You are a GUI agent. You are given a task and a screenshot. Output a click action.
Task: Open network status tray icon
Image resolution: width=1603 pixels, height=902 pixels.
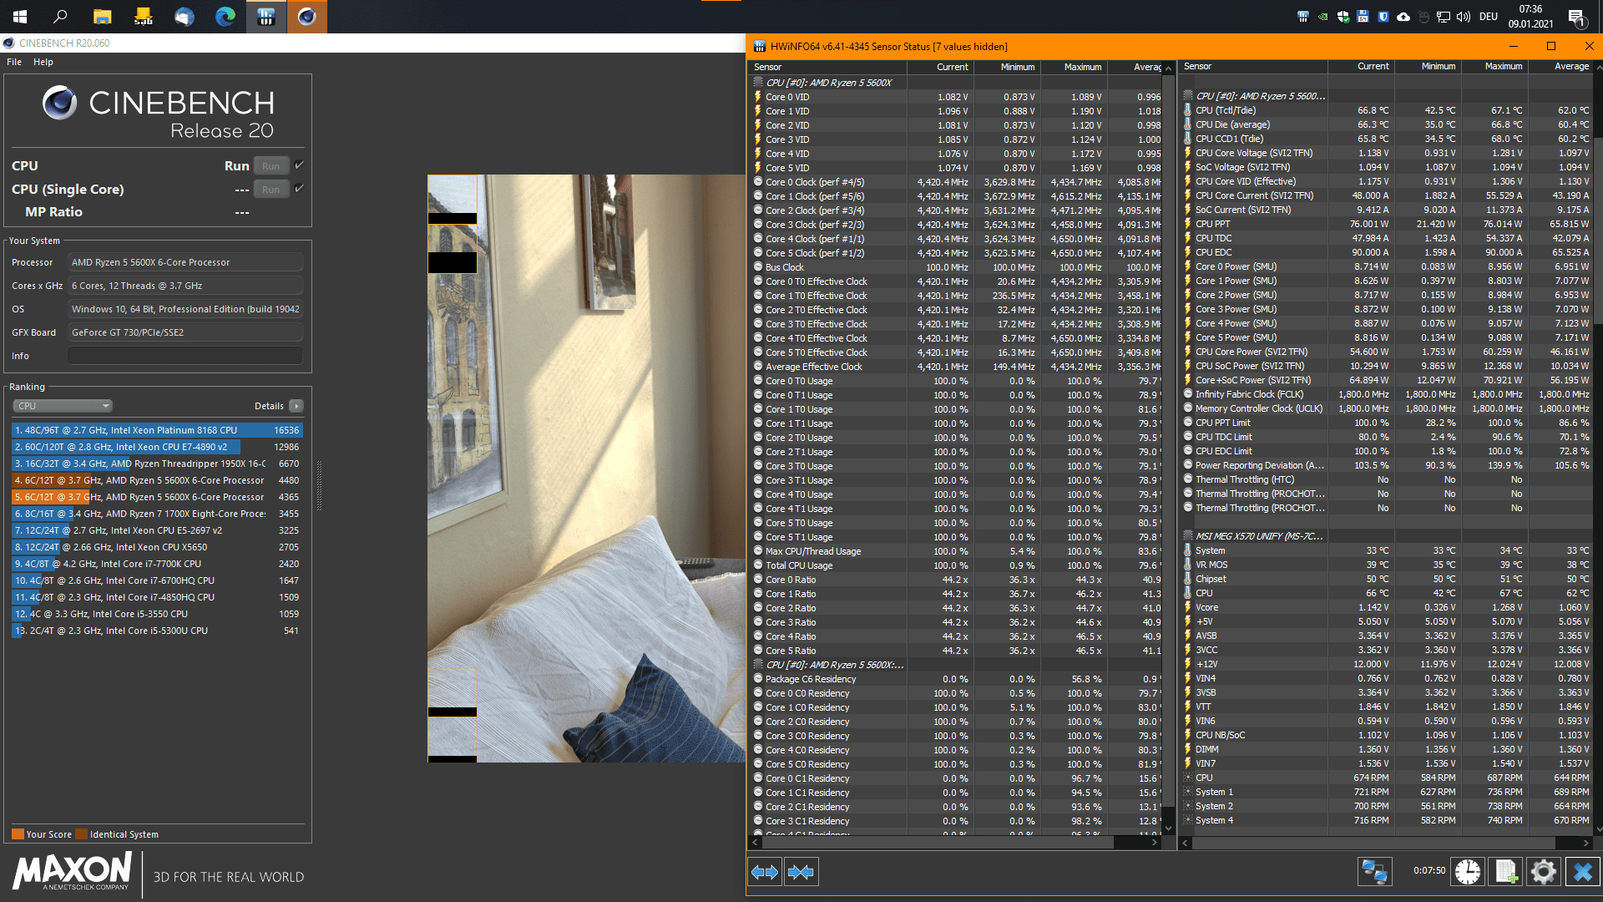tap(1444, 17)
